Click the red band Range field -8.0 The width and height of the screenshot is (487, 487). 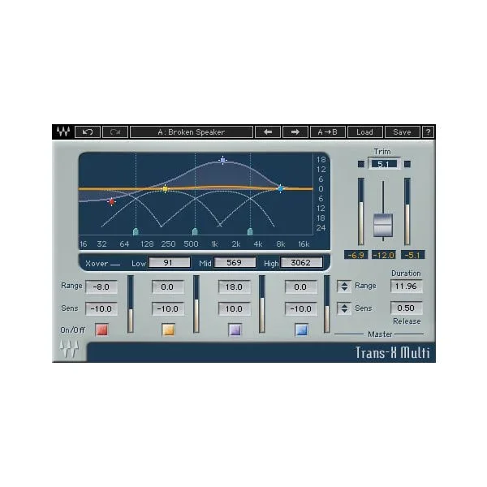click(101, 287)
